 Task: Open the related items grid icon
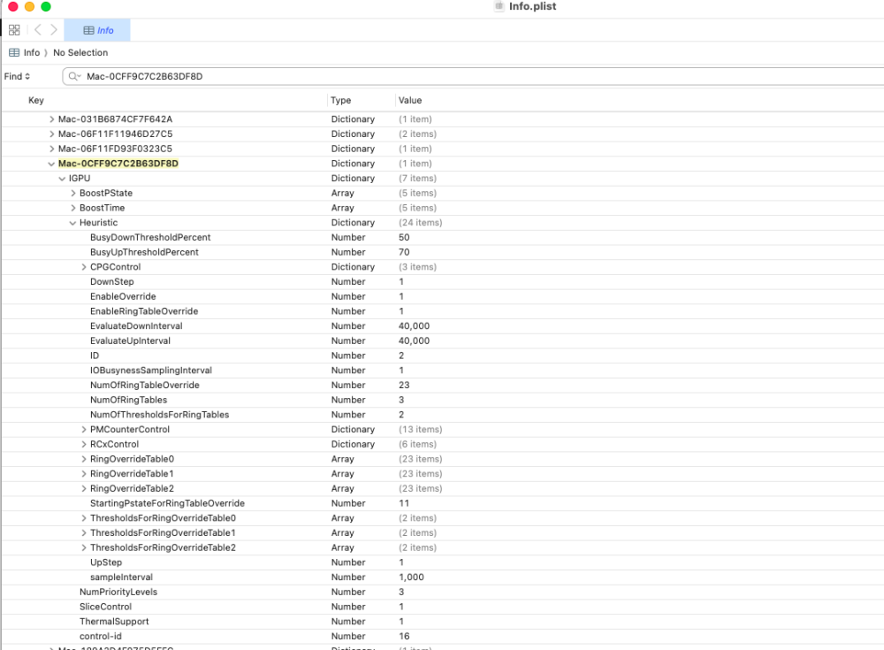(x=15, y=30)
